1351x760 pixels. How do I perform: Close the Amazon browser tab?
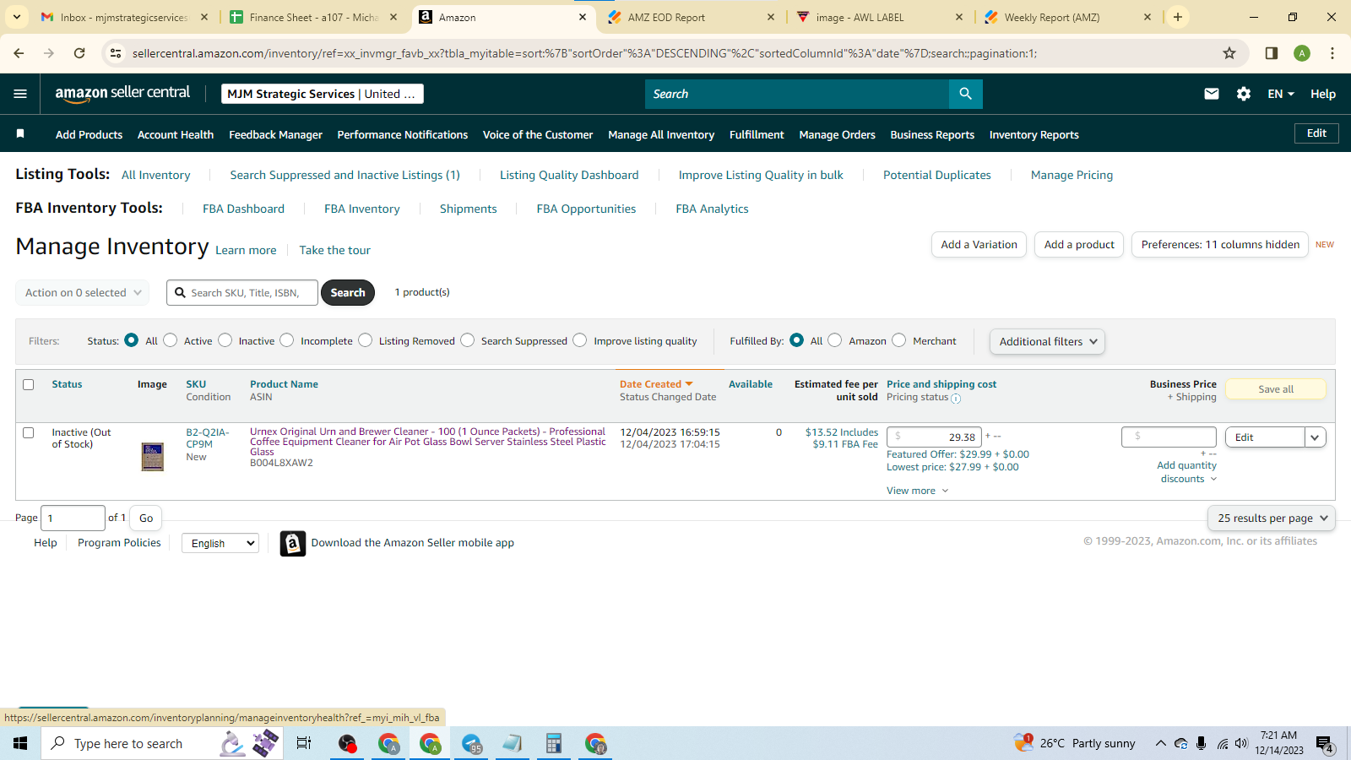point(583,17)
